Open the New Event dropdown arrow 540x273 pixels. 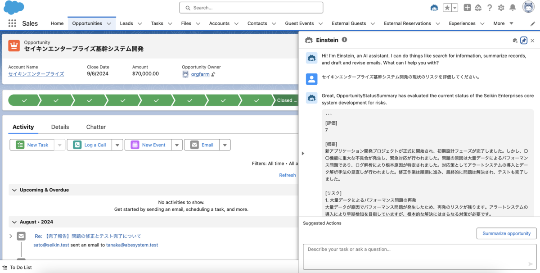pyautogui.click(x=177, y=145)
